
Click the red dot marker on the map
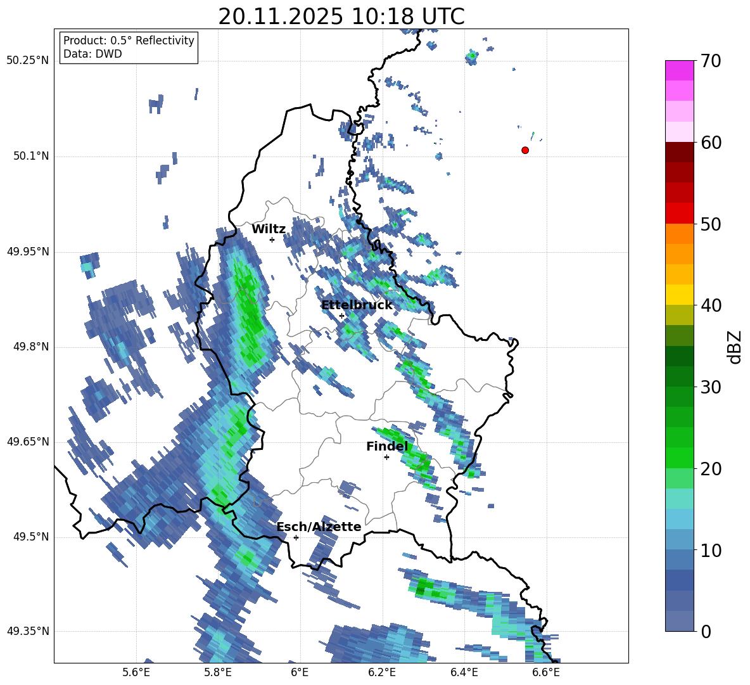pos(525,150)
